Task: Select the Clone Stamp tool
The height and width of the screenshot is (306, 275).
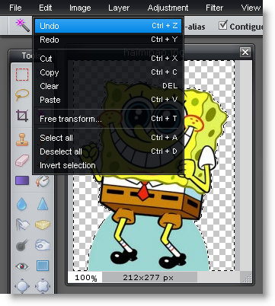Action: (x=22, y=139)
